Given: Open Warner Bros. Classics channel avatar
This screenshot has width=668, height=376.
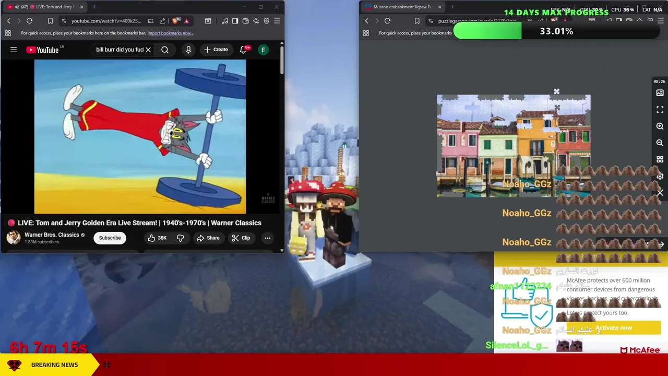Looking at the screenshot, I should [14, 238].
